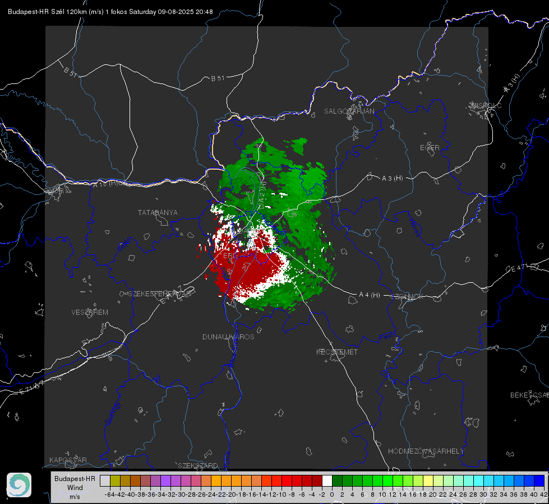Select the DUNAÚJVÁROS city label
The image size is (549, 504).
[228, 337]
